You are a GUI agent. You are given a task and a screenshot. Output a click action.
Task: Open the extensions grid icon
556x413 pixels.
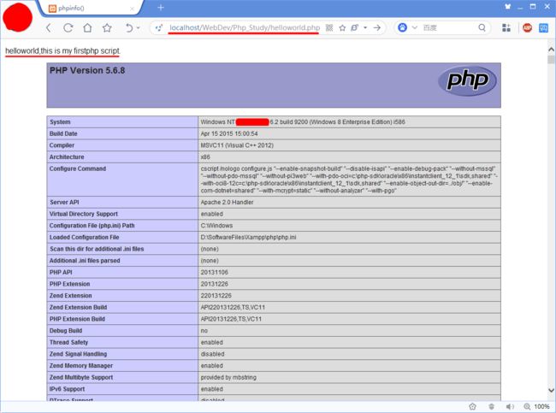506,27
